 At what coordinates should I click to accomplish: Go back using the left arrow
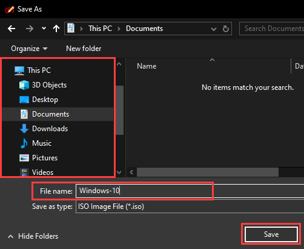click(x=12, y=29)
